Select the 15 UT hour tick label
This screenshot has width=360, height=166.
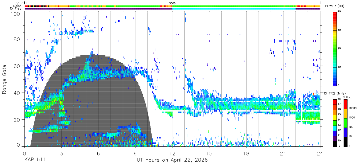[209, 153]
